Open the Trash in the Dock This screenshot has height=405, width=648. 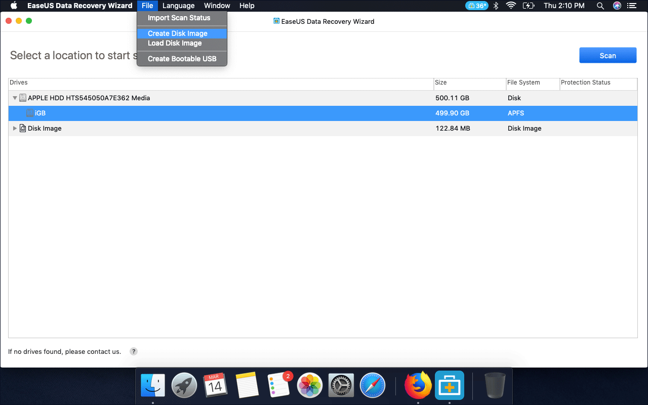click(x=495, y=385)
